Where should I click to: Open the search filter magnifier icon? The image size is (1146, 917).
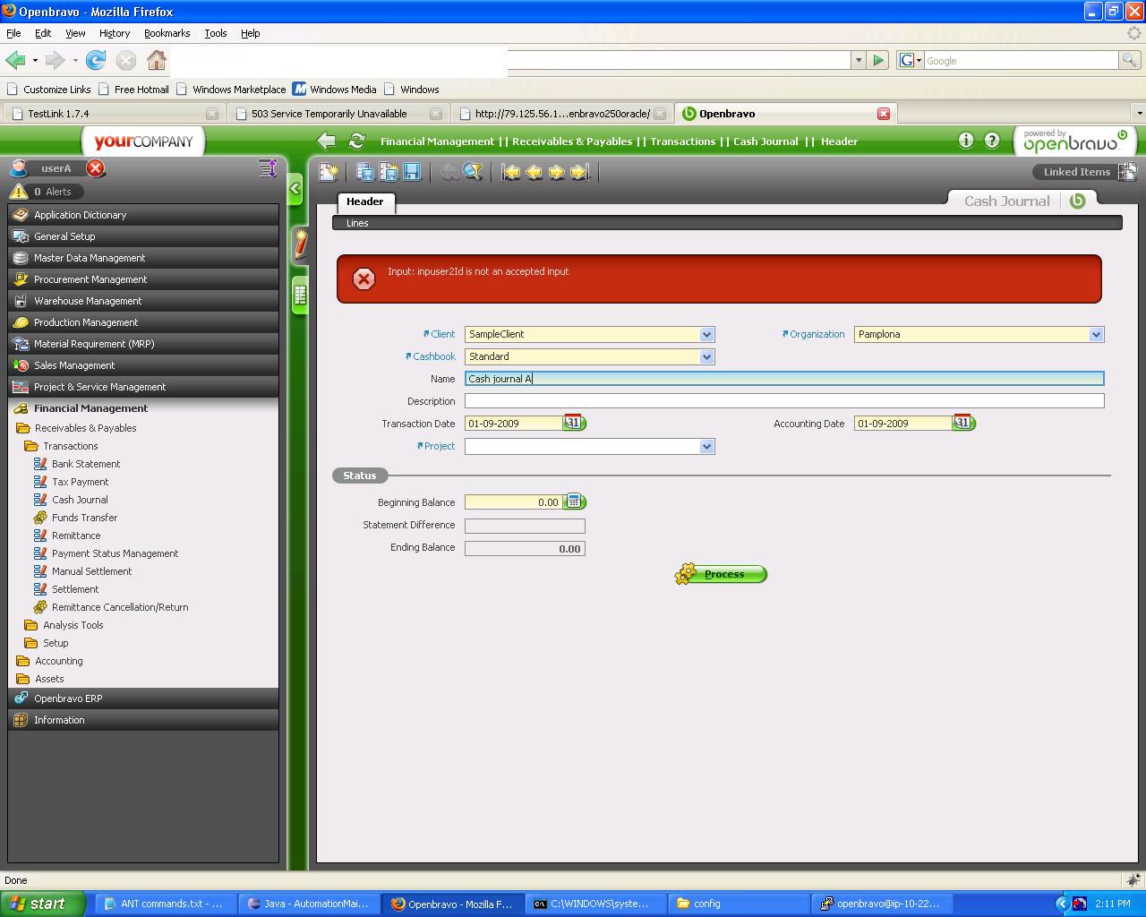pos(474,172)
